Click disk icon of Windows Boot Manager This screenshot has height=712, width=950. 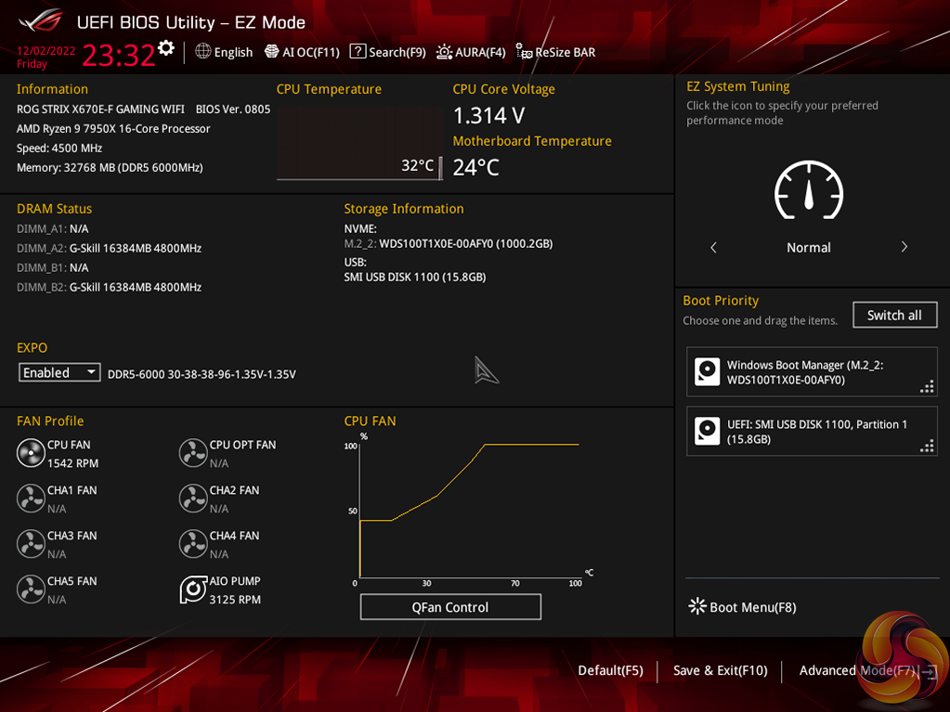(707, 371)
